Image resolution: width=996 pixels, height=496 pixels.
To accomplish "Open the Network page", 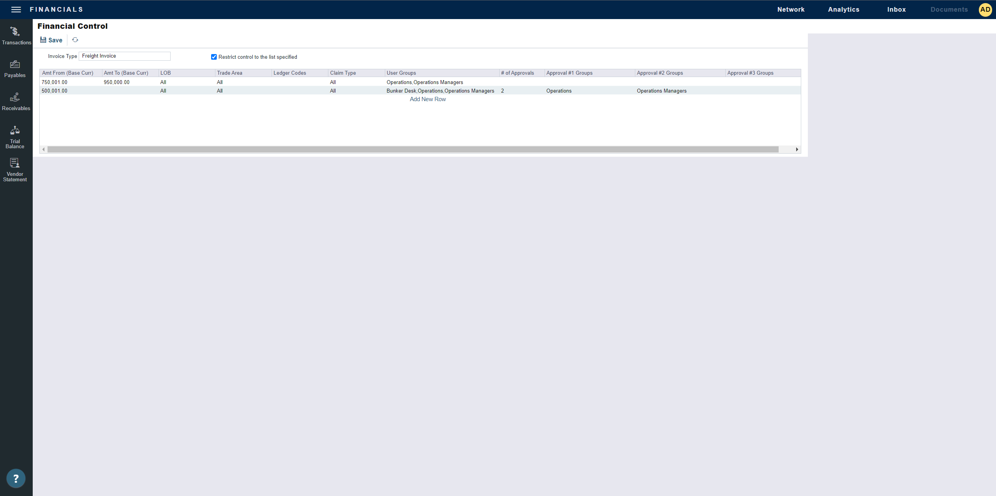I will click(791, 9).
